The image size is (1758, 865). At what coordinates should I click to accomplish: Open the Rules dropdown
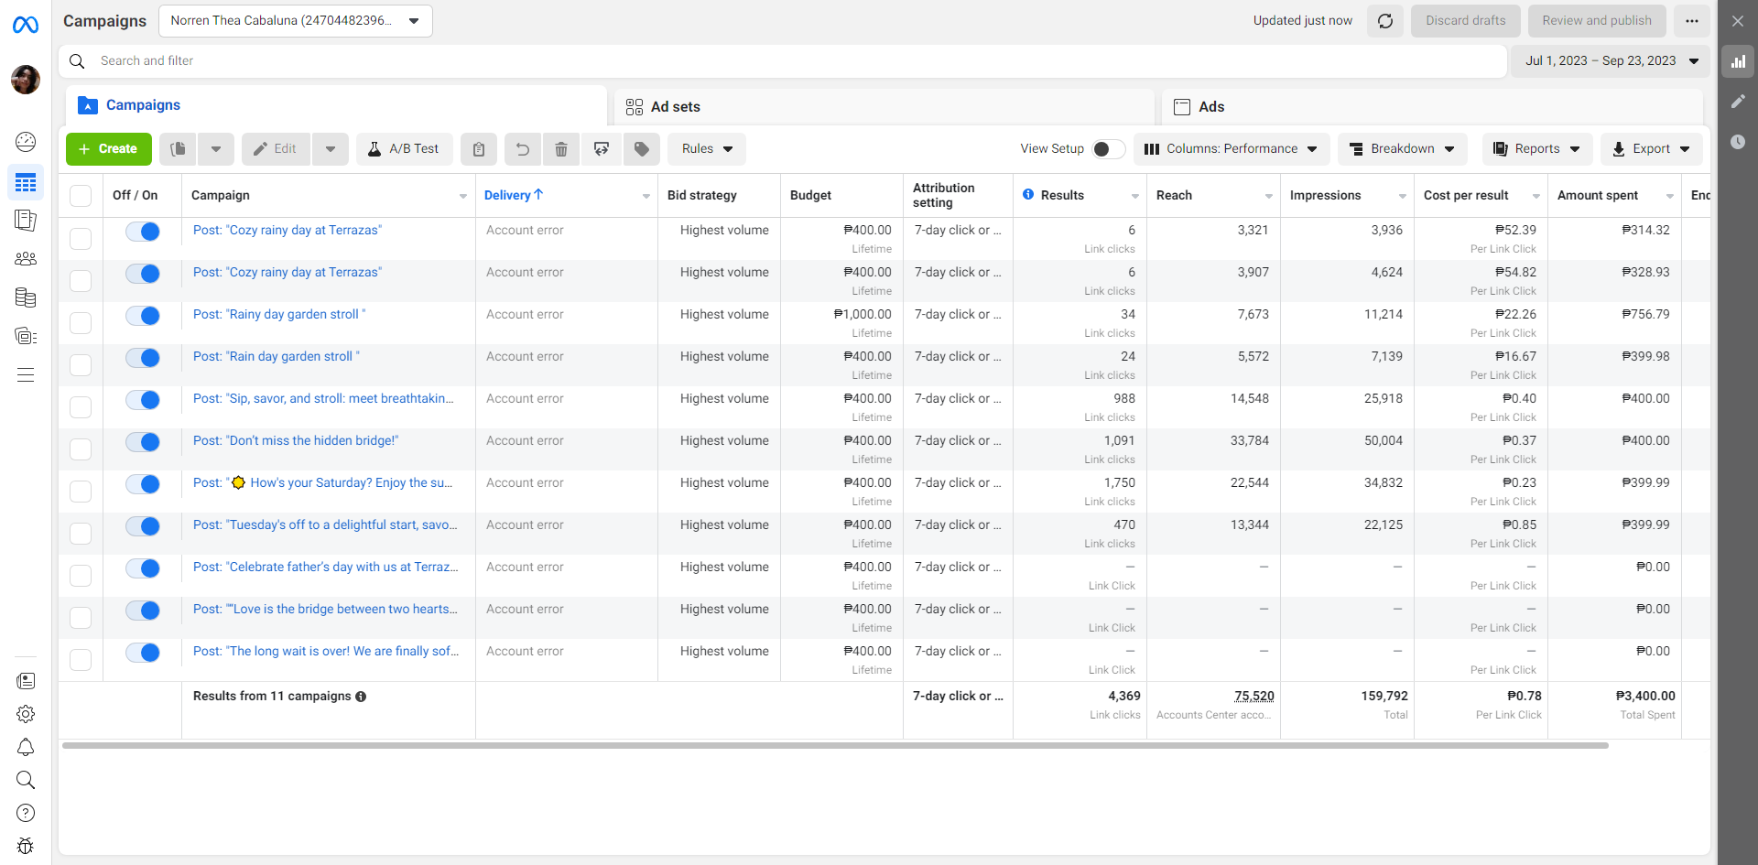point(707,149)
